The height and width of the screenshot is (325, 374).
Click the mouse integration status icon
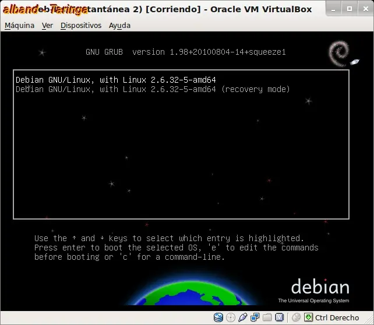coord(296,317)
